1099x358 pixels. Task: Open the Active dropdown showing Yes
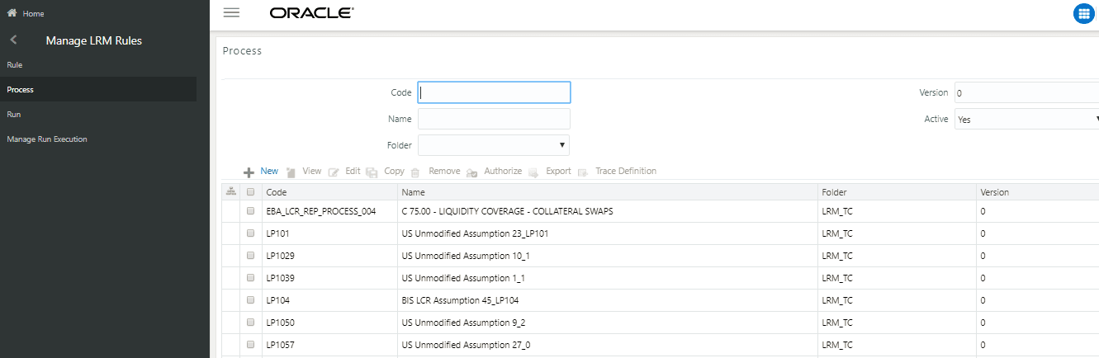pyautogui.click(x=1026, y=119)
